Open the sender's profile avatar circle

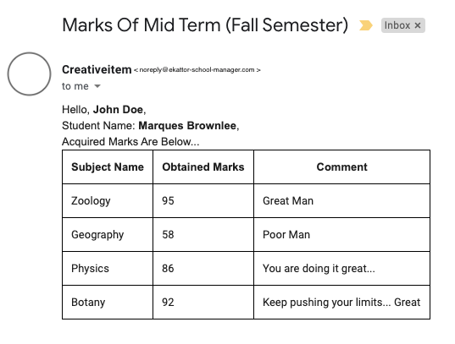[x=30, y=74]
